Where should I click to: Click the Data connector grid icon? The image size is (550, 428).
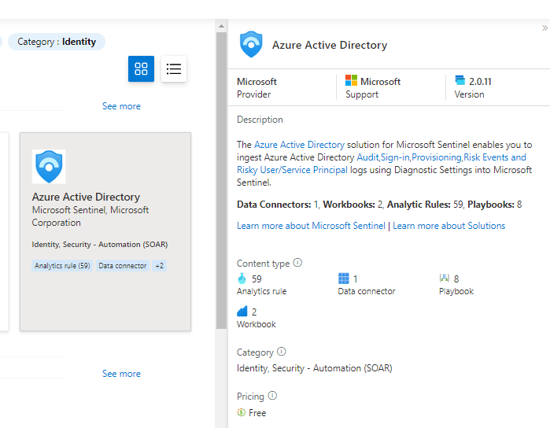tap(343, 279)
